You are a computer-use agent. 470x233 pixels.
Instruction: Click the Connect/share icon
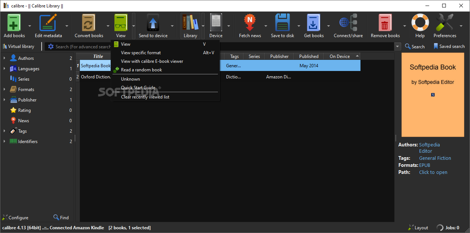pyautogui.click(x=348, y=23)
